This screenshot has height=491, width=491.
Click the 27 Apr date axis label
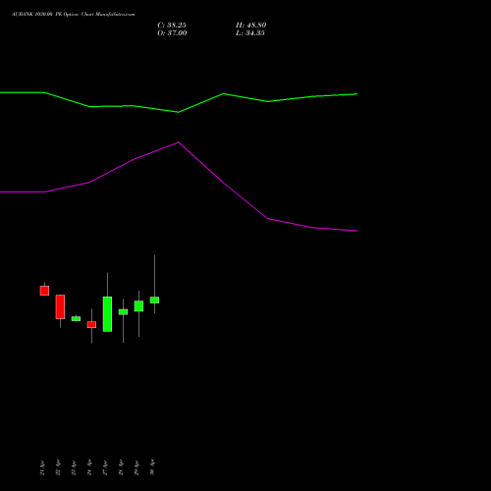coord(105,467)
